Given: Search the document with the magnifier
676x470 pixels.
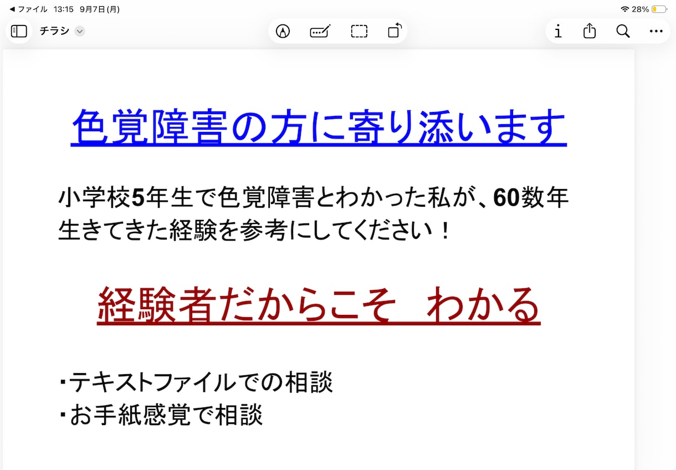Looking at the screenshot, I should pos(623,31).
